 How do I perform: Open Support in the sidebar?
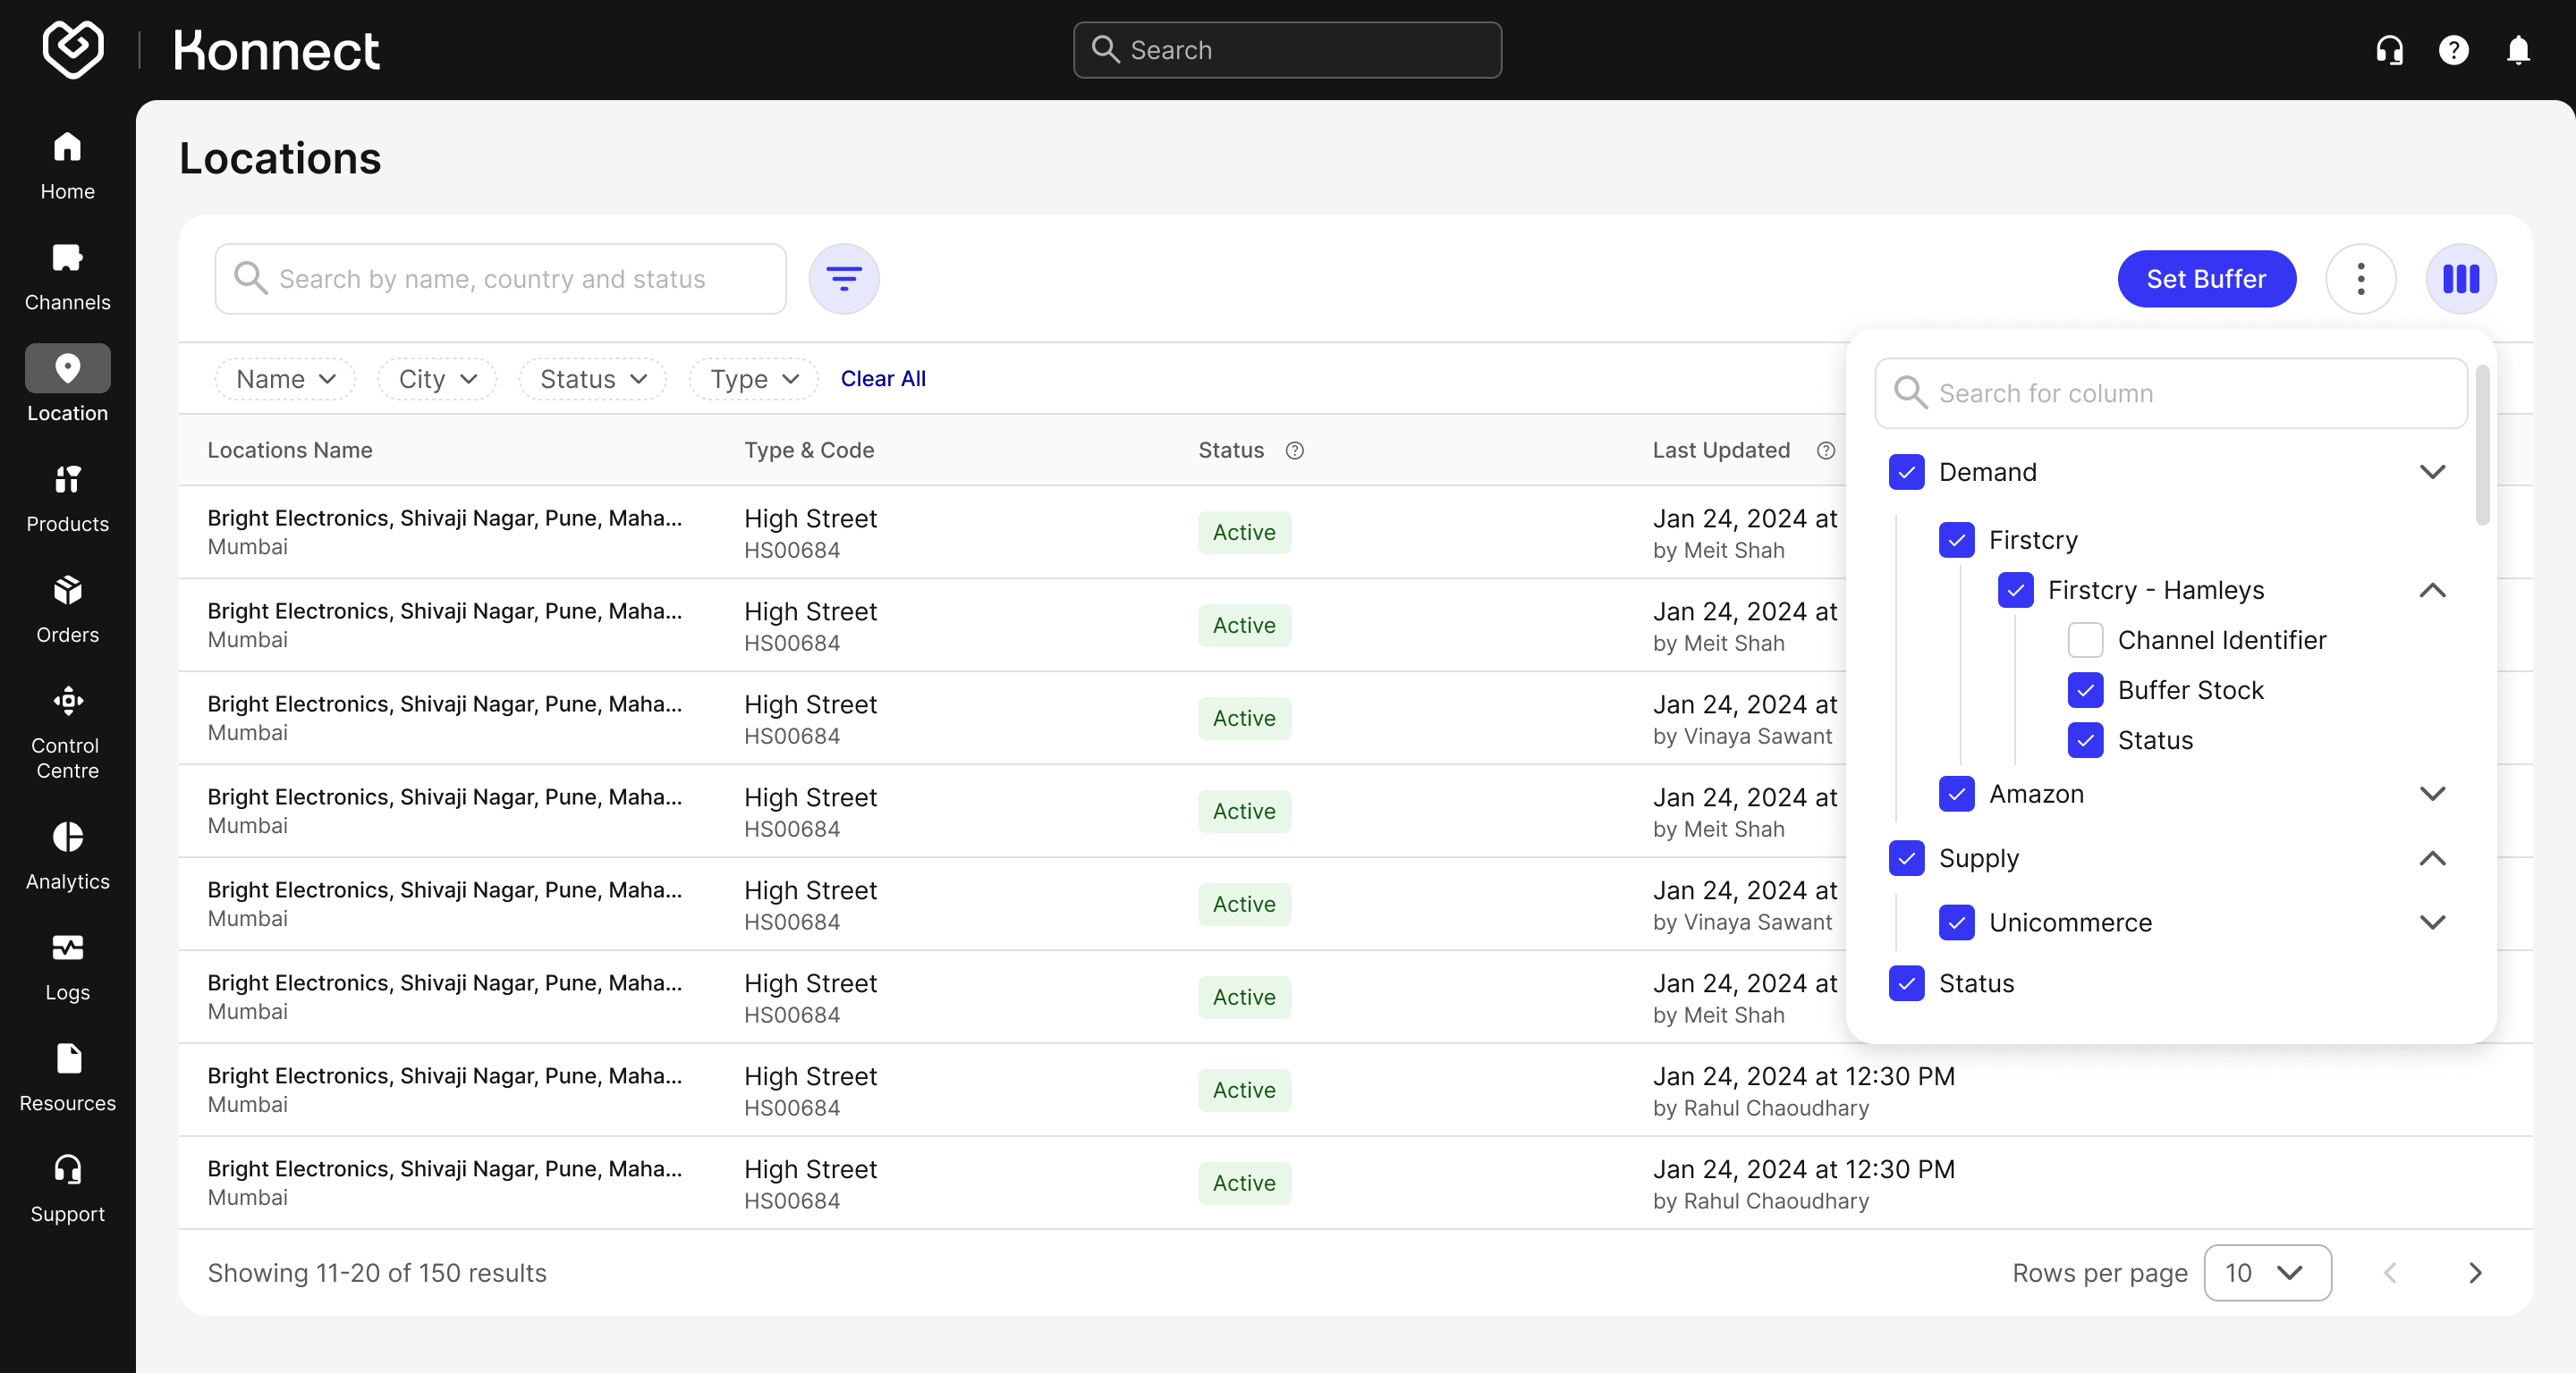click(67, 1189)
